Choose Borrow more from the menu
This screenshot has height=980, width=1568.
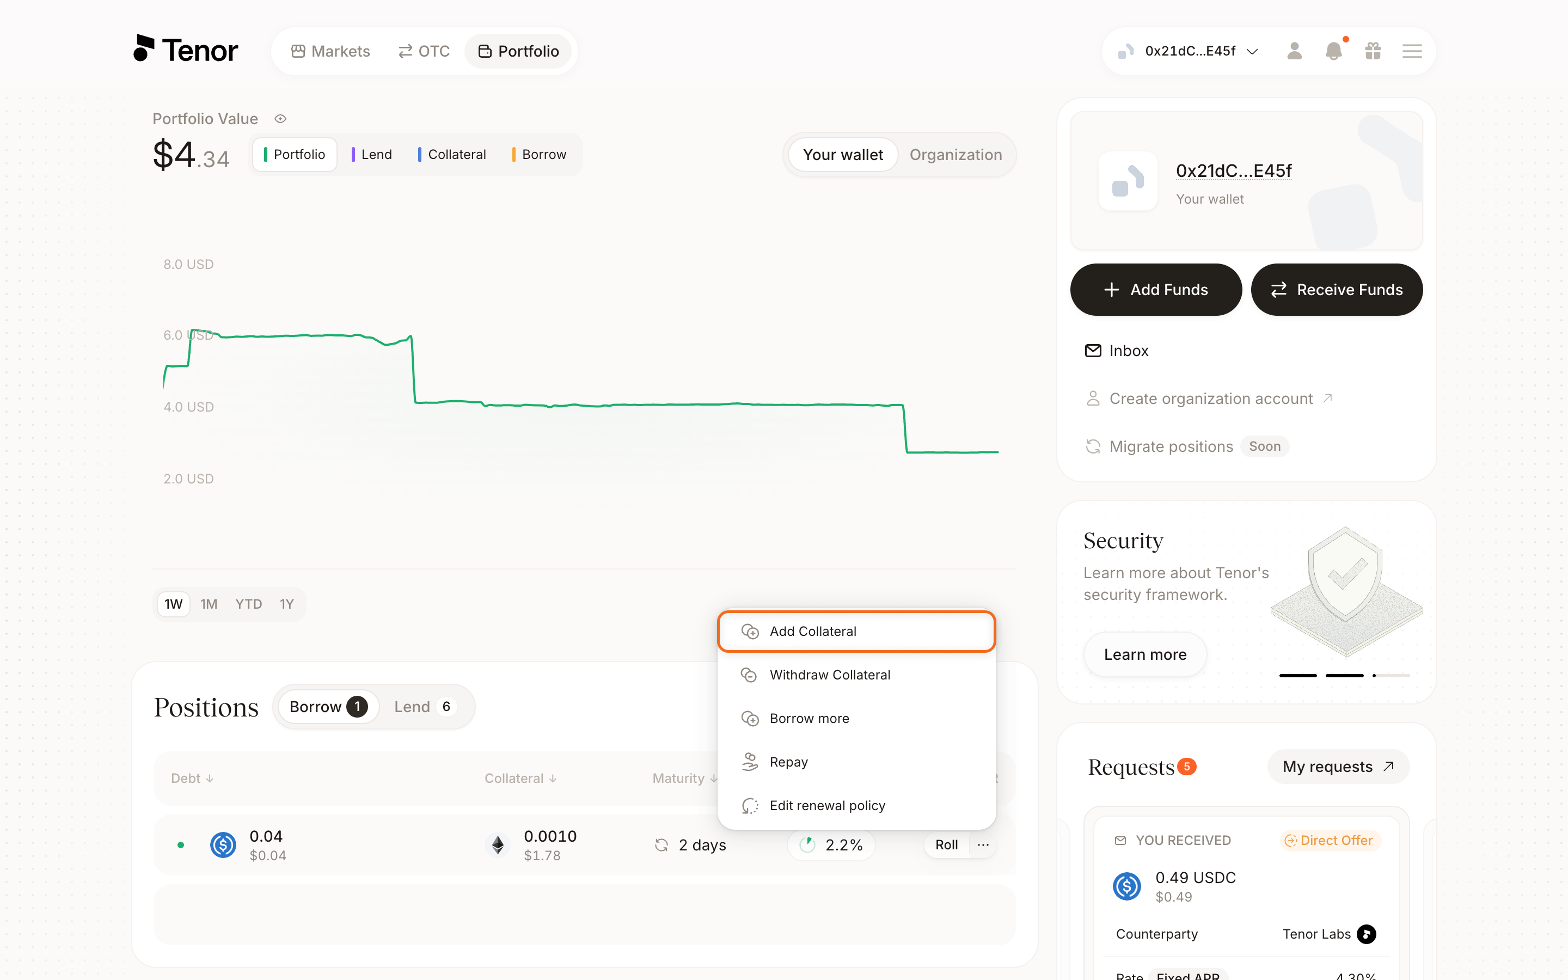coord(856,718)
